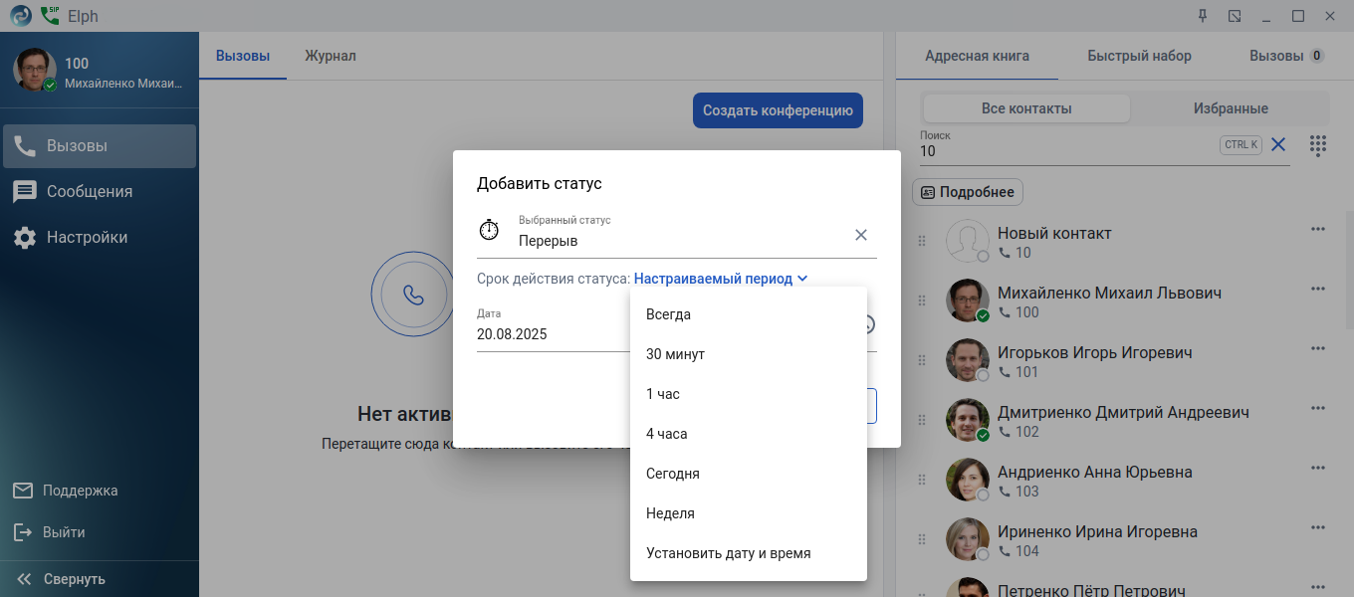
Task: Choose 30 минут from the duration list
Action: (675, 354)
